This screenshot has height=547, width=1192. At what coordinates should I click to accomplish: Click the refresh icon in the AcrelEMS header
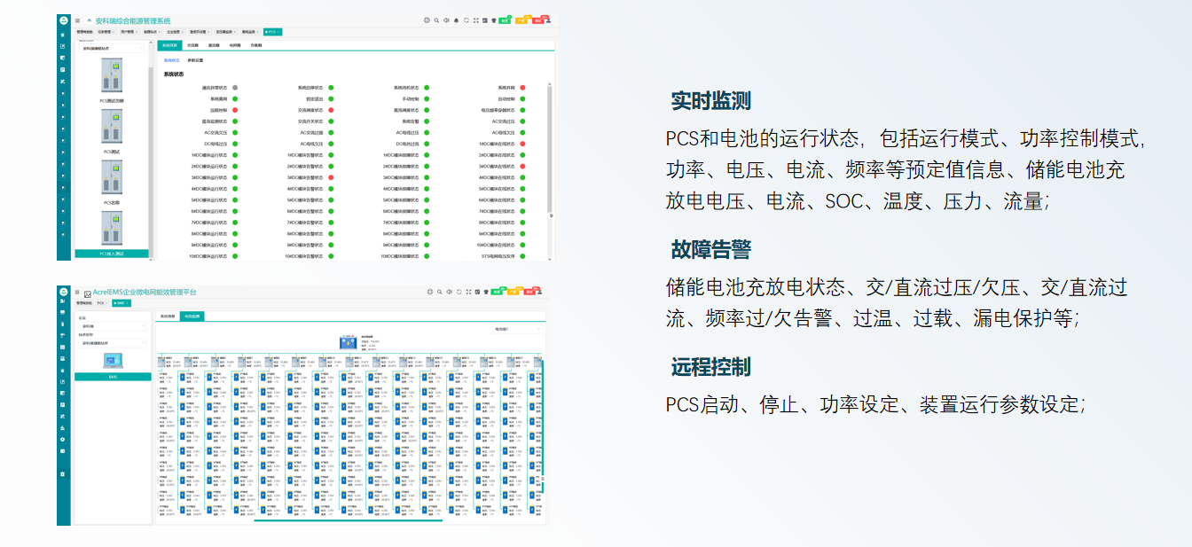[458, 292]
